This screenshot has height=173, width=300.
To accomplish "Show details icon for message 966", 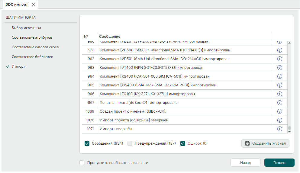I will (x=279, y=94).
